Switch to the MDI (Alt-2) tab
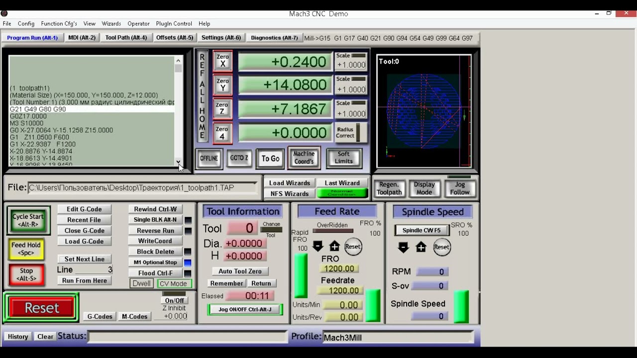This screenshot has height=358, width=637. coord(82,38)
